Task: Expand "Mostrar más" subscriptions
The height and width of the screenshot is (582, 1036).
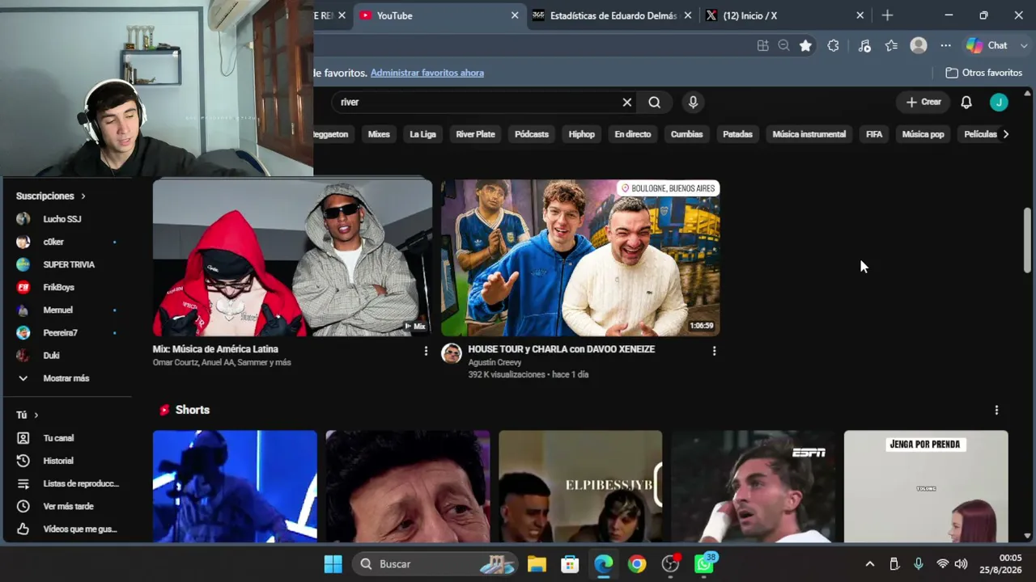Action: pyautogui.click(x=68, y=378)
